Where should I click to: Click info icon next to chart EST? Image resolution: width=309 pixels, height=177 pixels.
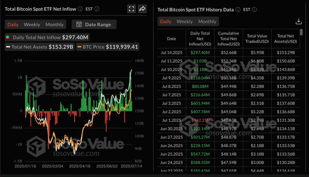coord(97,9)
